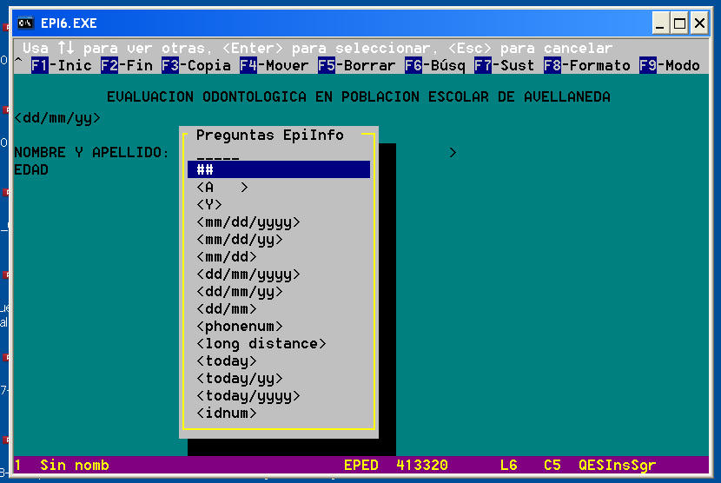The height and width of the screenshot is (483, 721).
Task: Click the <dd/mm/yy> field under the title
Action: click(57, 118)
